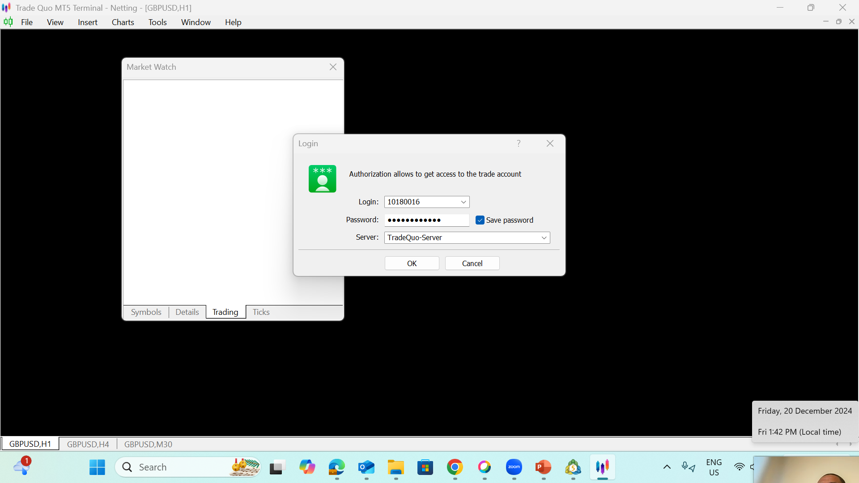The width and height of the screenshot is (859, 483).
Task: Click the Login dialog help question mark
Action: coord(519,143)
